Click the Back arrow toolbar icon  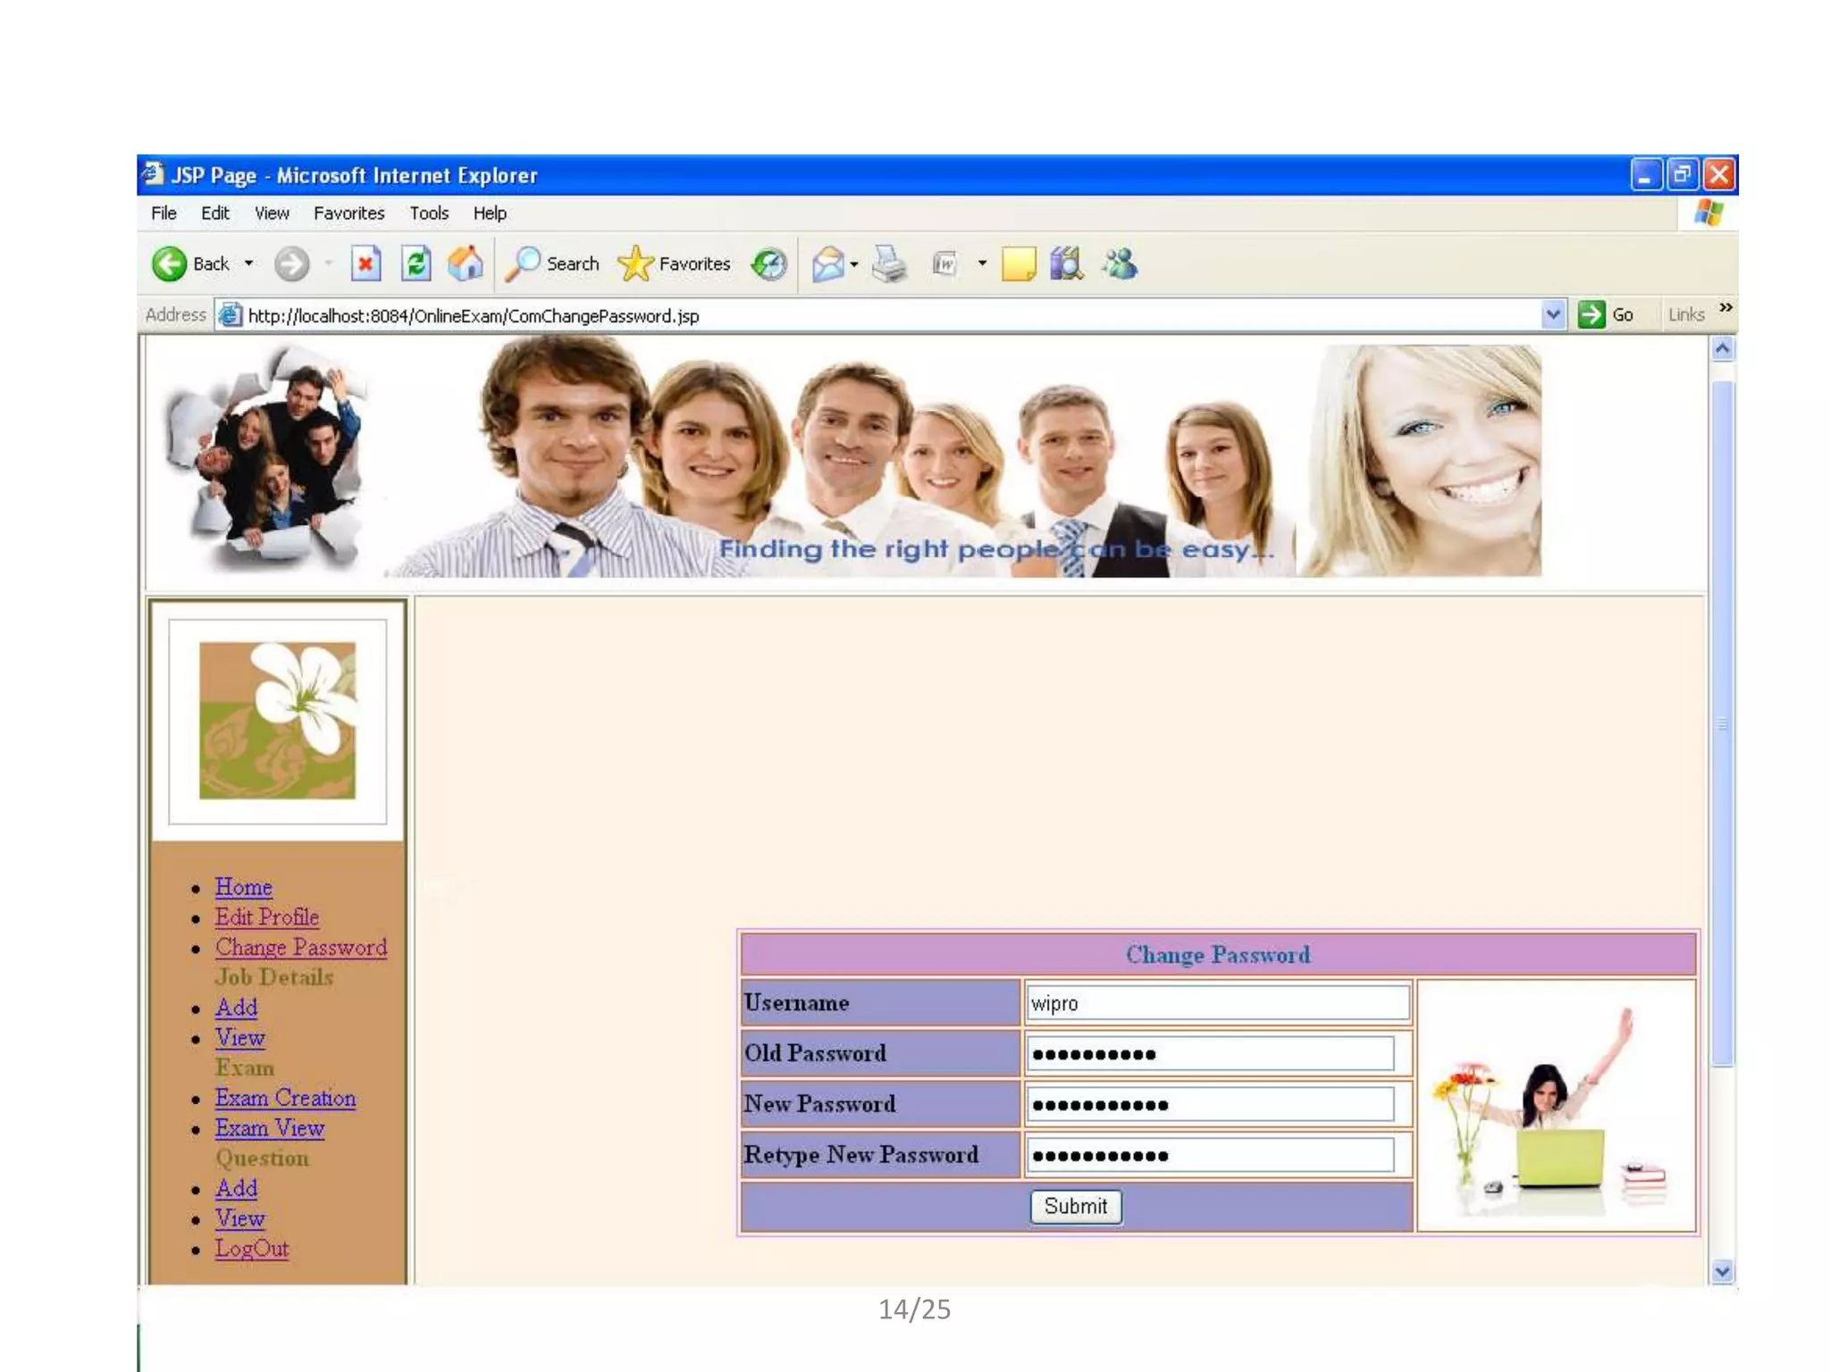(x=170, y=264)
